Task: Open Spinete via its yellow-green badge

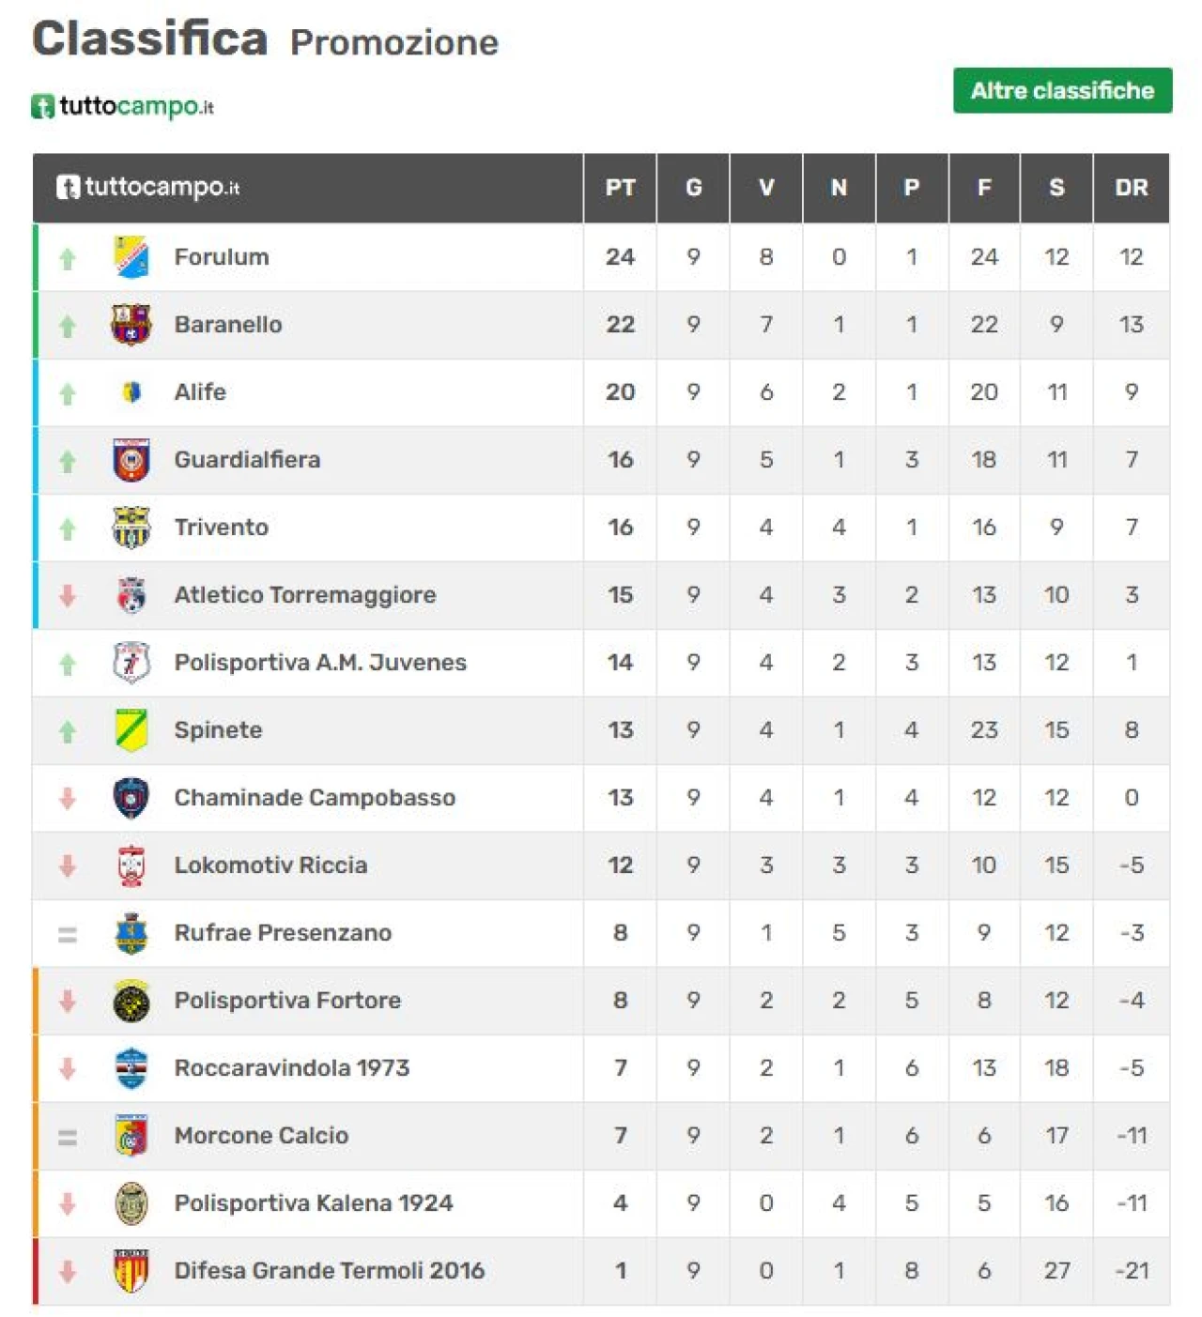Action: (x=131, y=730)
